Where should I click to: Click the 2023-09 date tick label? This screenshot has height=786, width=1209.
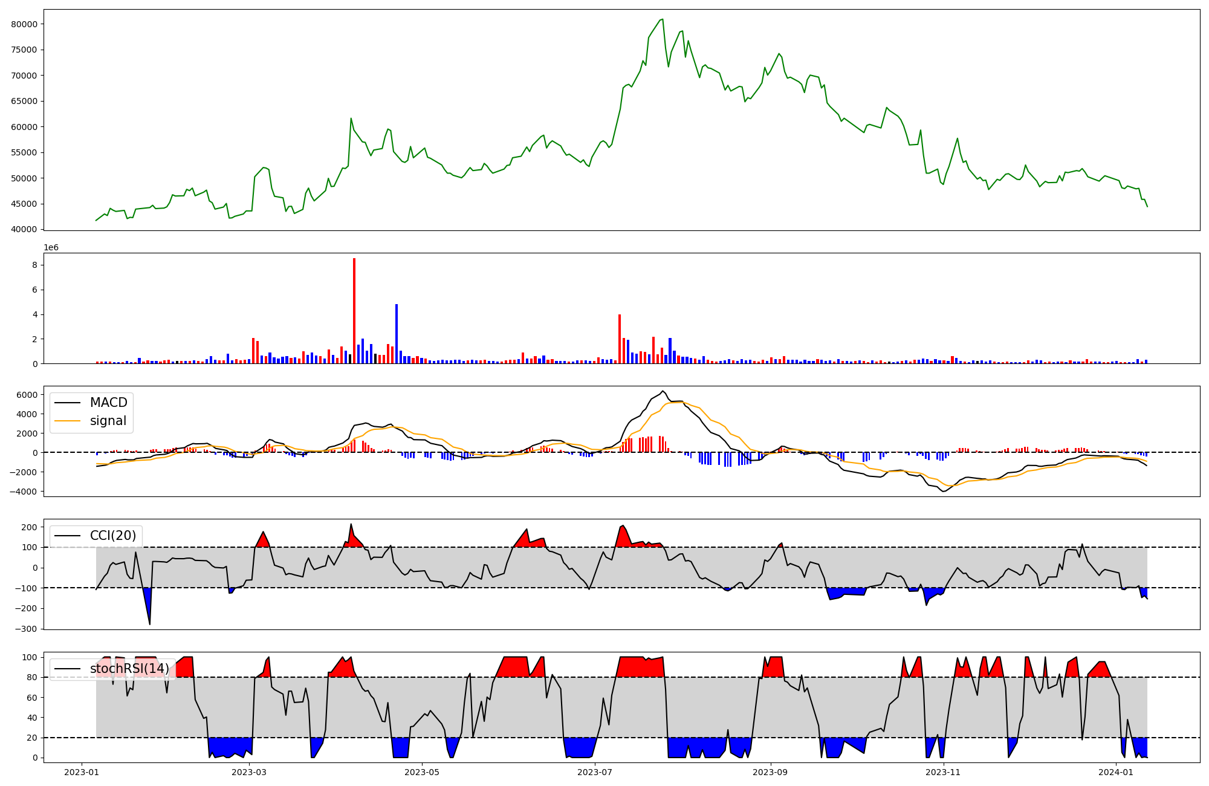point(771,772)
